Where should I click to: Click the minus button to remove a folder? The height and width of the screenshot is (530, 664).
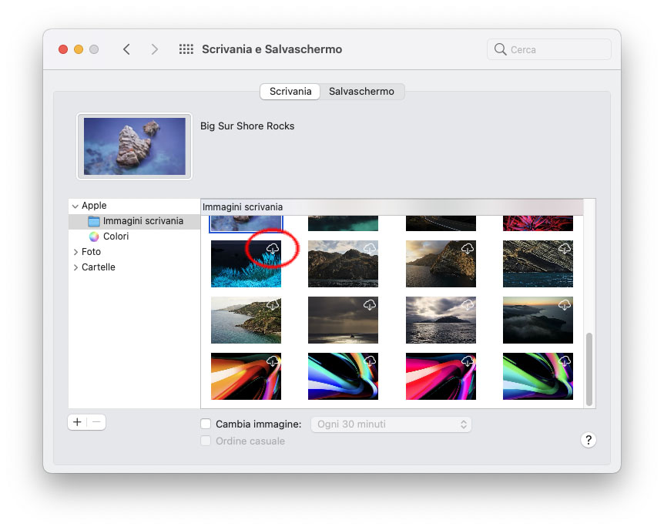click(x=96, y=422)
